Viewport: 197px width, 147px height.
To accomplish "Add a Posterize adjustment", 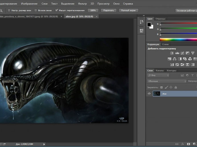I will [x=177, y=64].
